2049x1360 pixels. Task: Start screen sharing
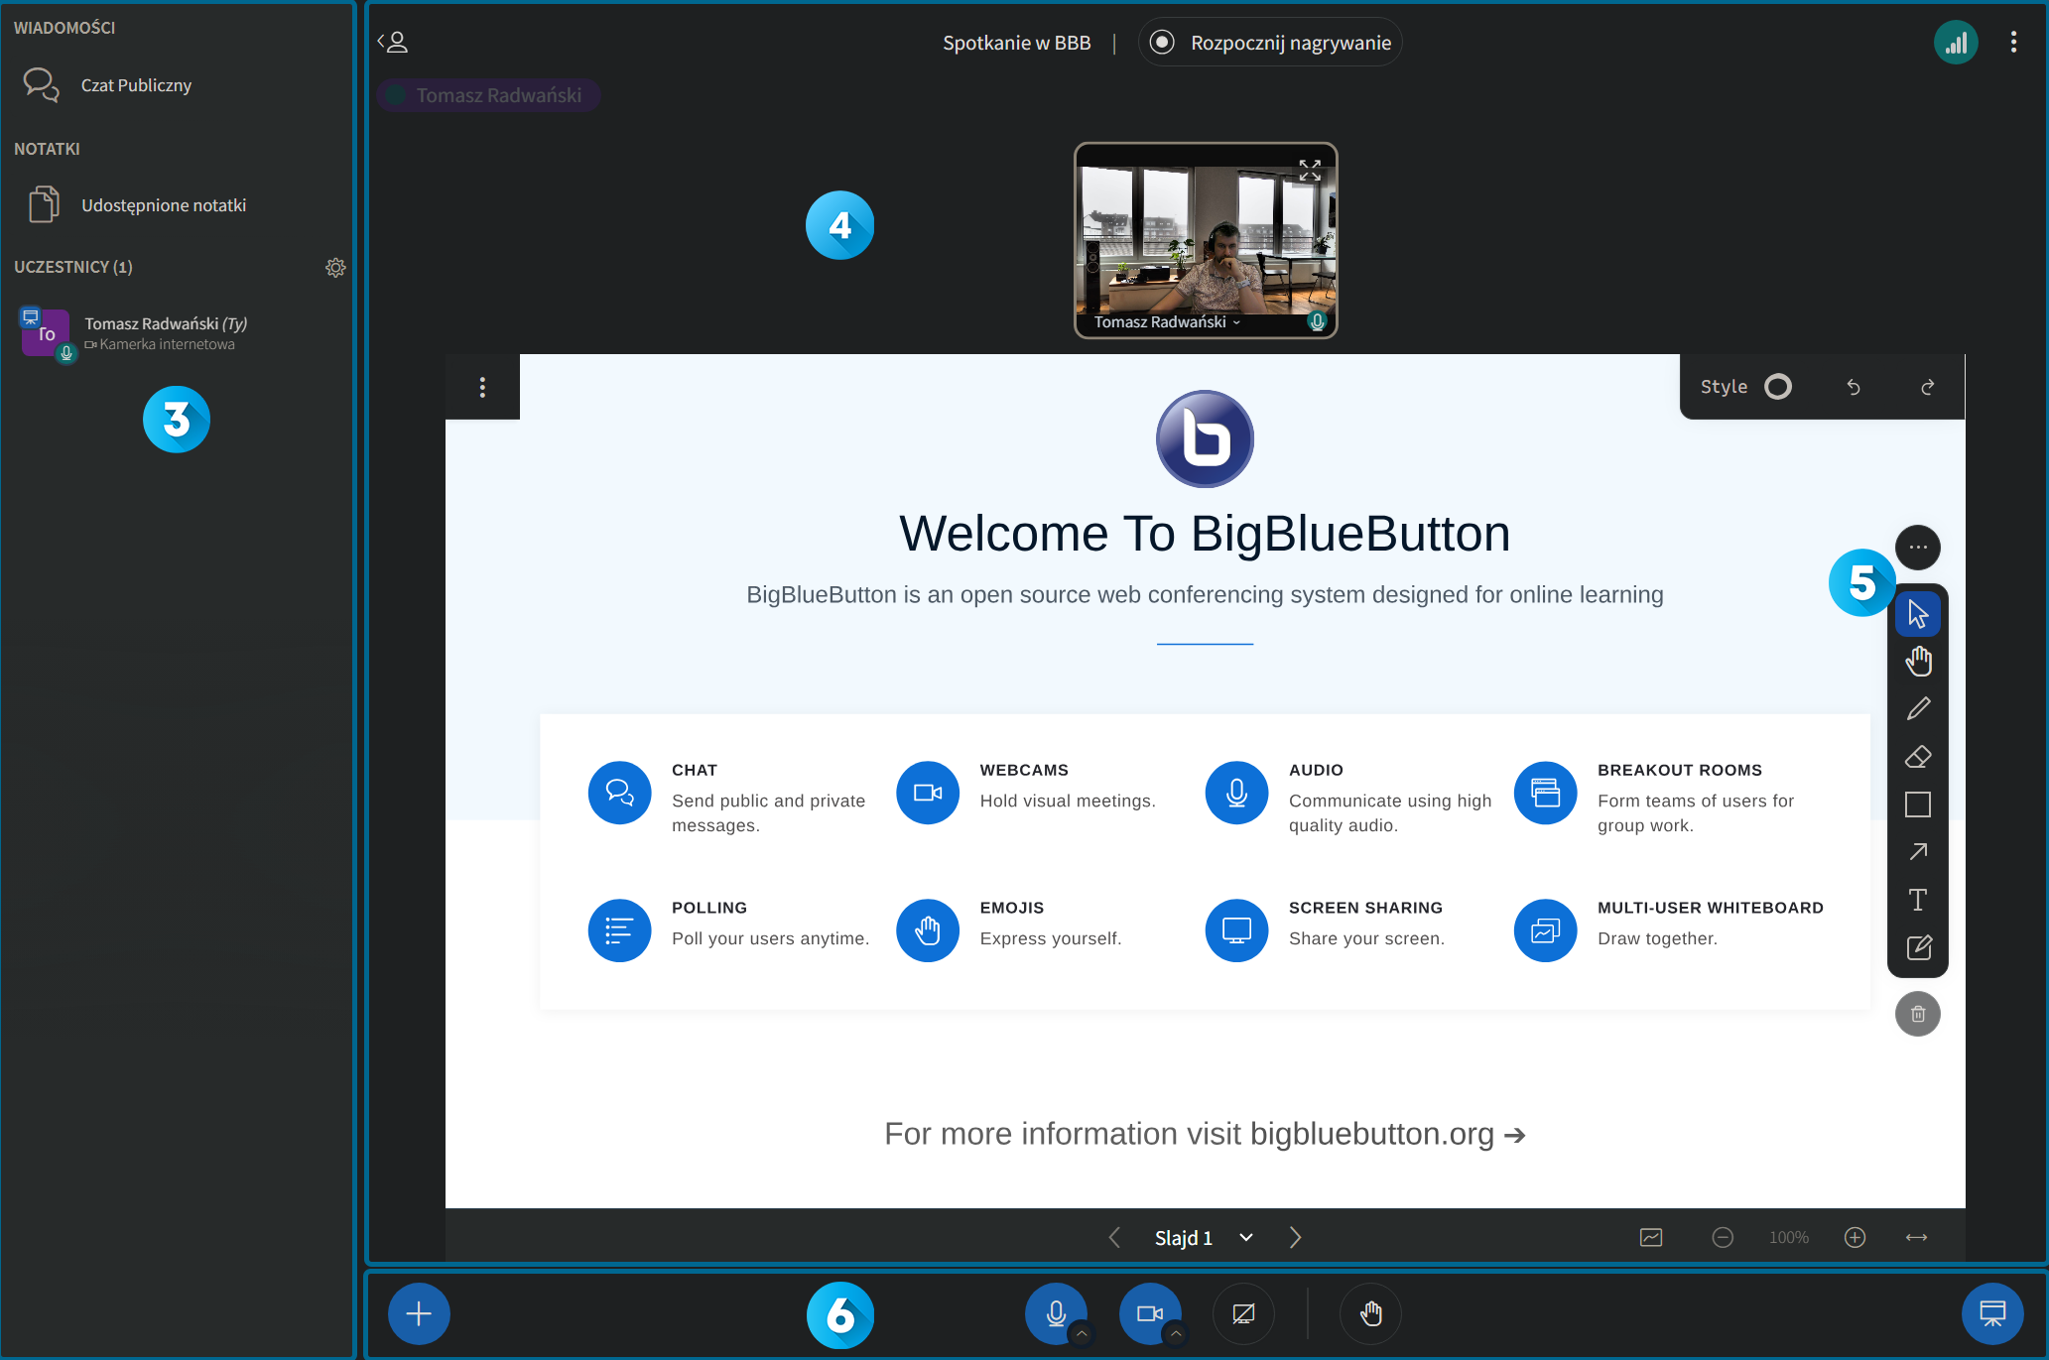tap(1243, 1314)
